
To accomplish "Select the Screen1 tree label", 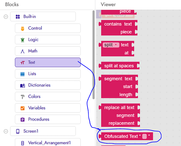I will (x=31, y=131).
